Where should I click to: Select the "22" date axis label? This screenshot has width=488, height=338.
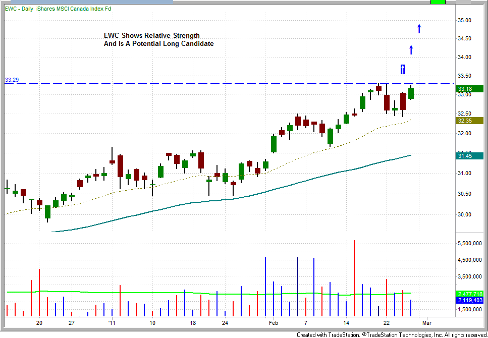coord(386,323)
